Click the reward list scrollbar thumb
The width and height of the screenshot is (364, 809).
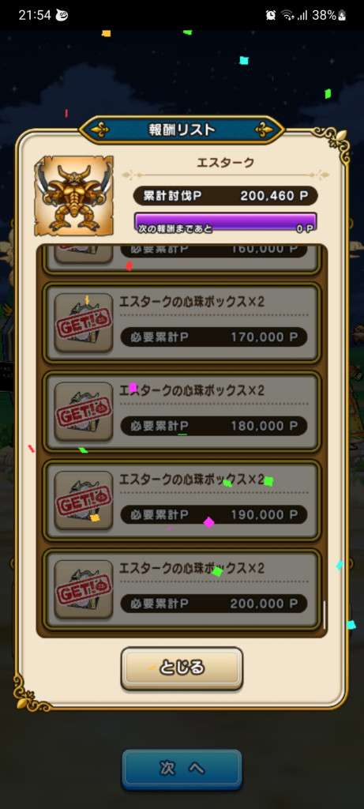click(325, 615)
